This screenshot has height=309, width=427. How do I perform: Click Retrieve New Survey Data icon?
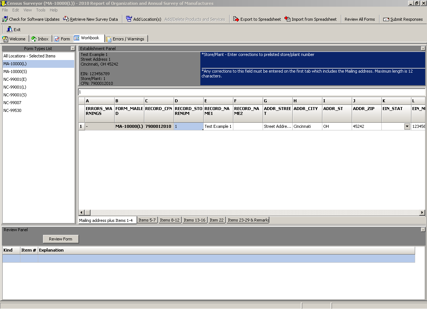click(x=66, y=19)
